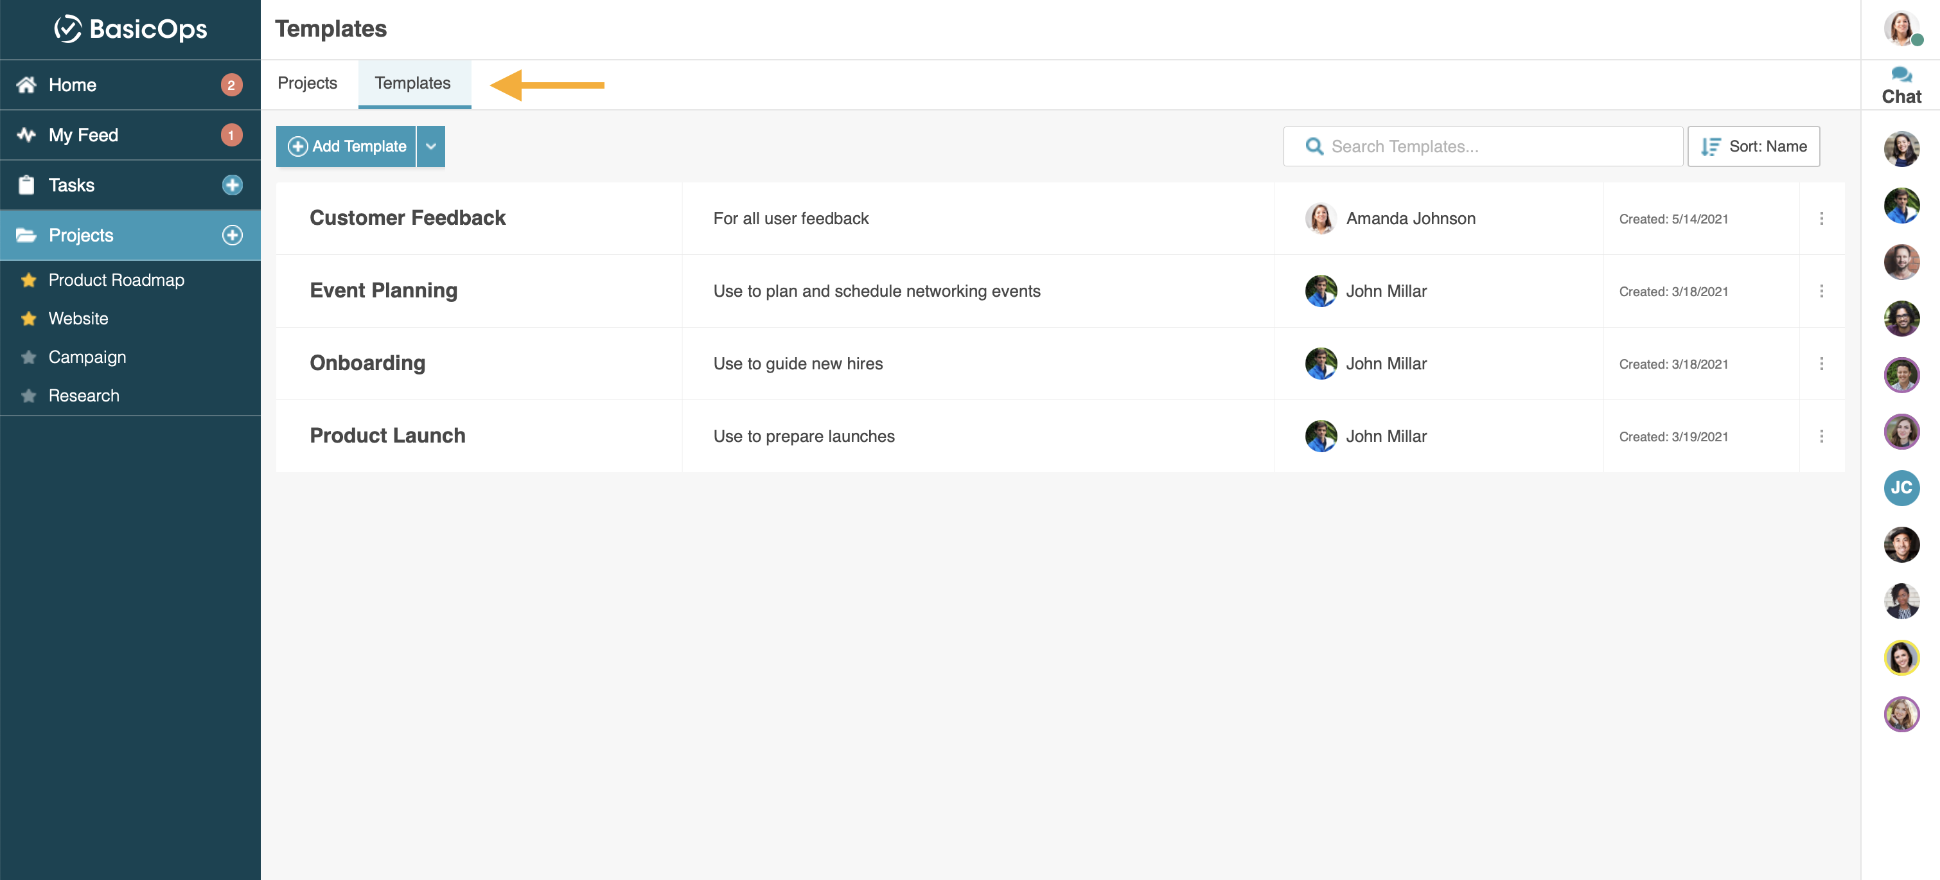Click the Search Templates input field

pos(1482,146)
